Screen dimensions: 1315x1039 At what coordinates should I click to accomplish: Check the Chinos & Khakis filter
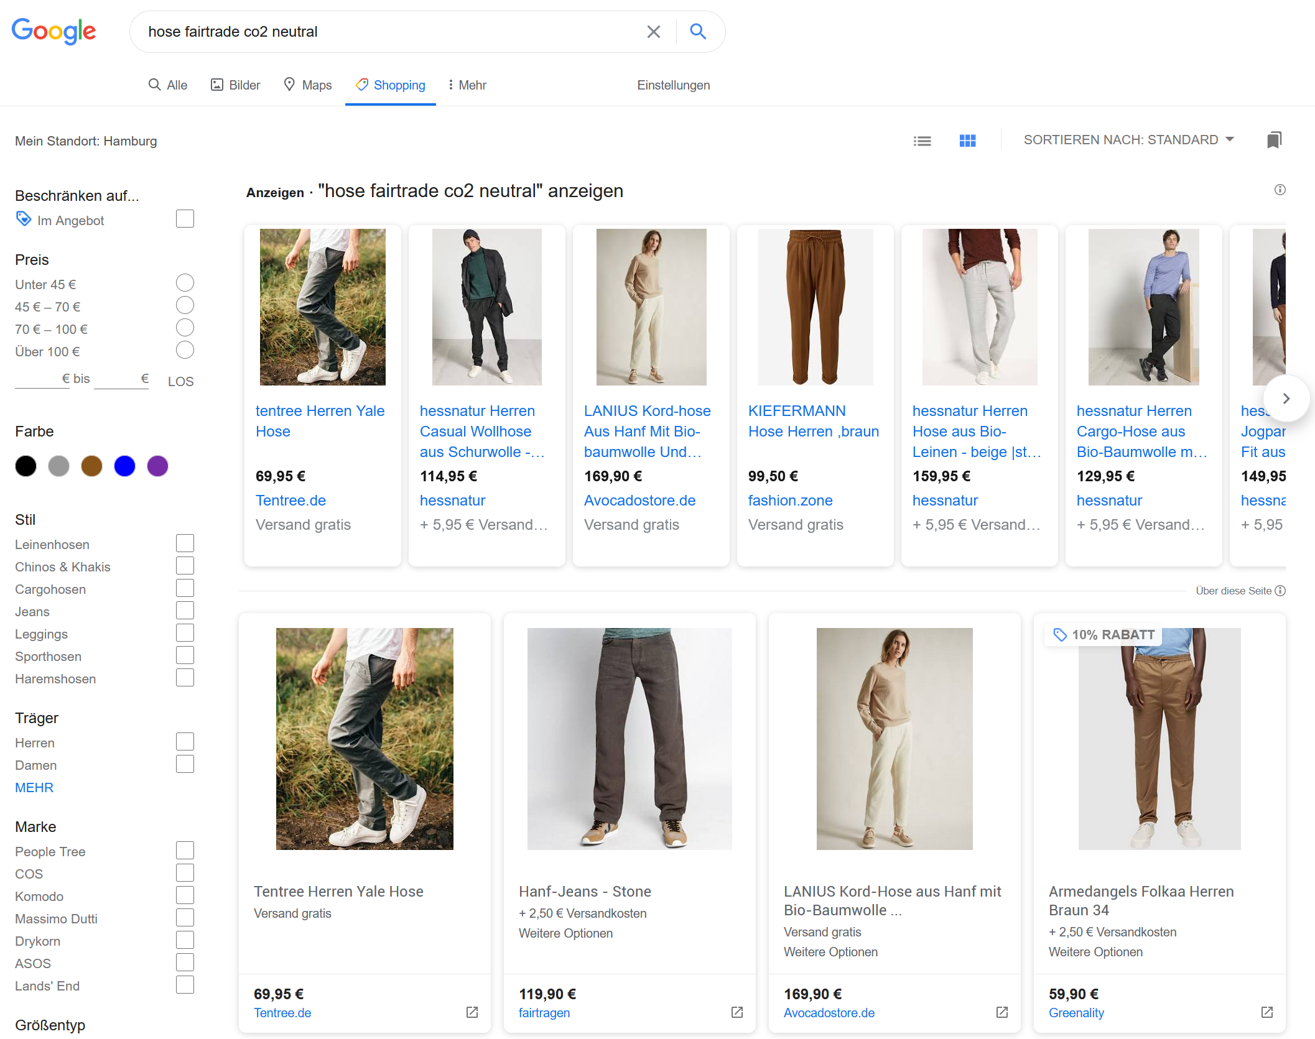pos(185,566)
